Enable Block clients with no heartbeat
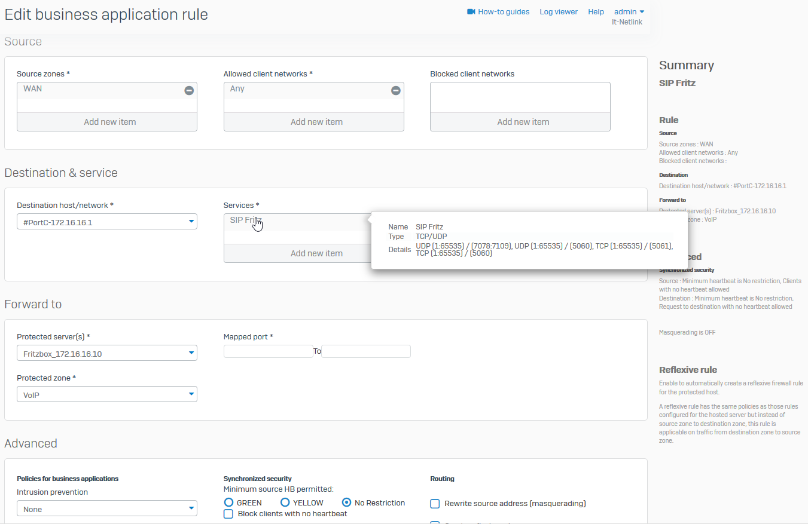The image size is (808, 524). (x=228, y=514)
